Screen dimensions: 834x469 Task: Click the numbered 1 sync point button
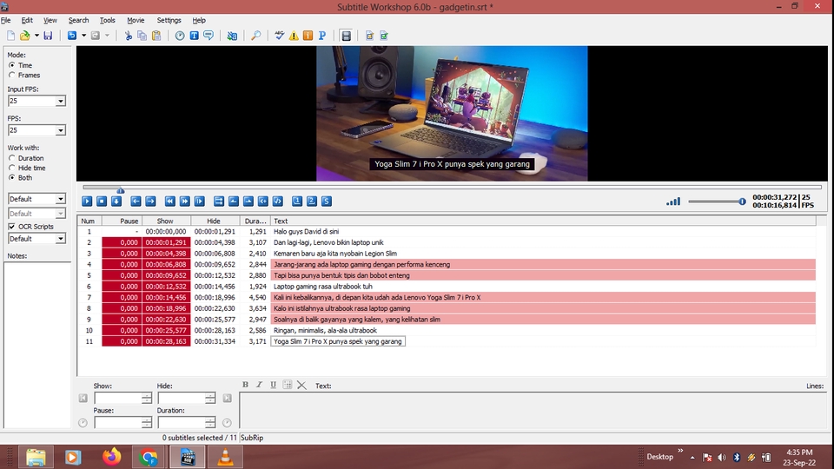click(297, 201)
